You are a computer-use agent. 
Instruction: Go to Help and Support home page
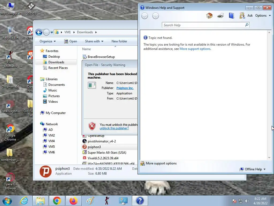coord(209,16)
